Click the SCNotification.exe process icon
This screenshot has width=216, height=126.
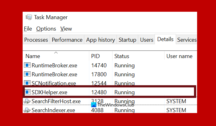pos(28,83)
